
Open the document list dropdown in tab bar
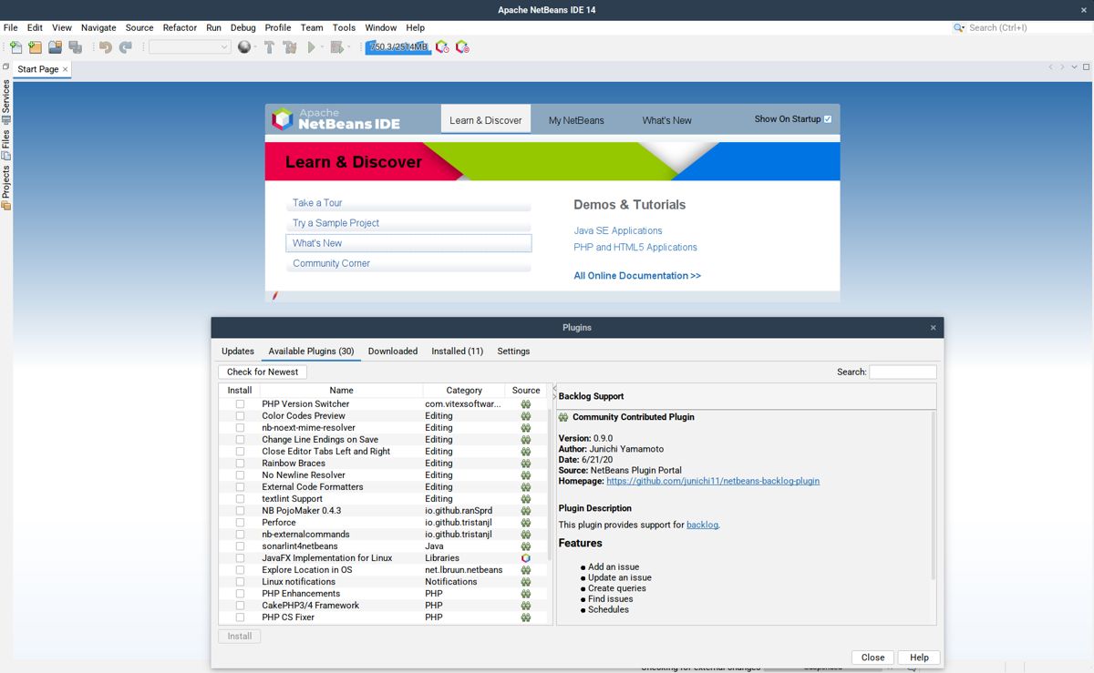(1074, 67)
